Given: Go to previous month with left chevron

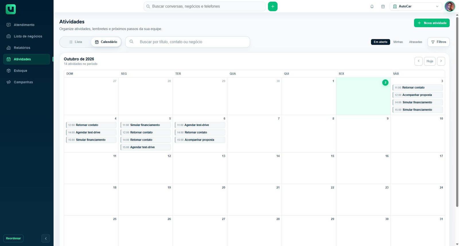Looking at the screenshot, I should [x=419, y=61].
